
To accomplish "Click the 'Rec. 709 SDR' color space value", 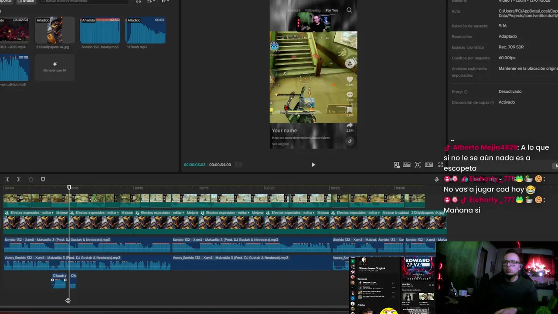I will pyautogui.click(x=511, y=47).
